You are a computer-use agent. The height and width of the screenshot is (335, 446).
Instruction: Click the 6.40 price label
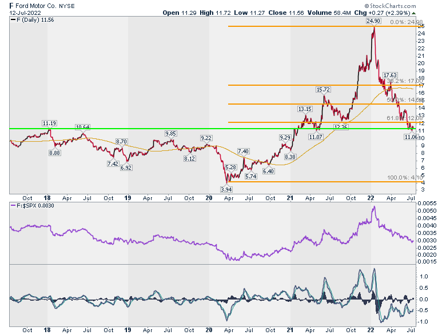pyautogui.click(x=268, y=171)
